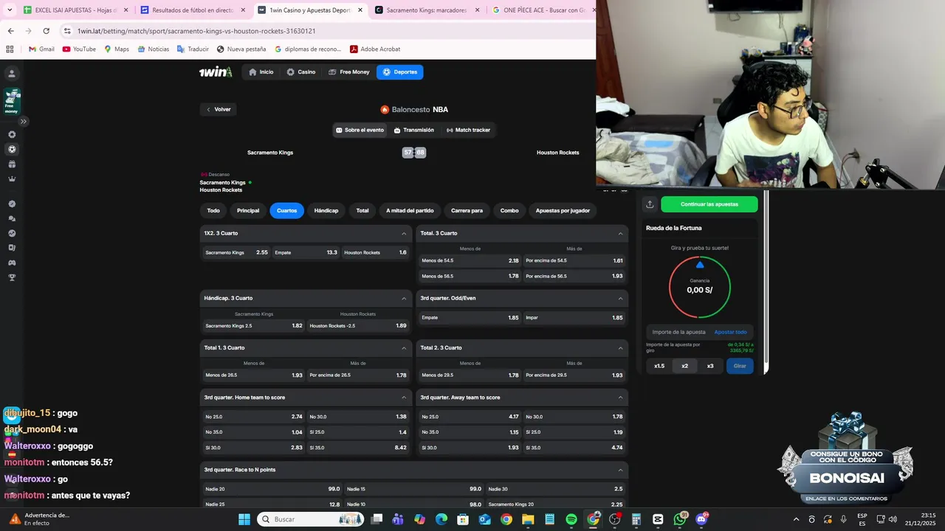
Task: Open the Transmisión tab
Action: pos(413,130)
